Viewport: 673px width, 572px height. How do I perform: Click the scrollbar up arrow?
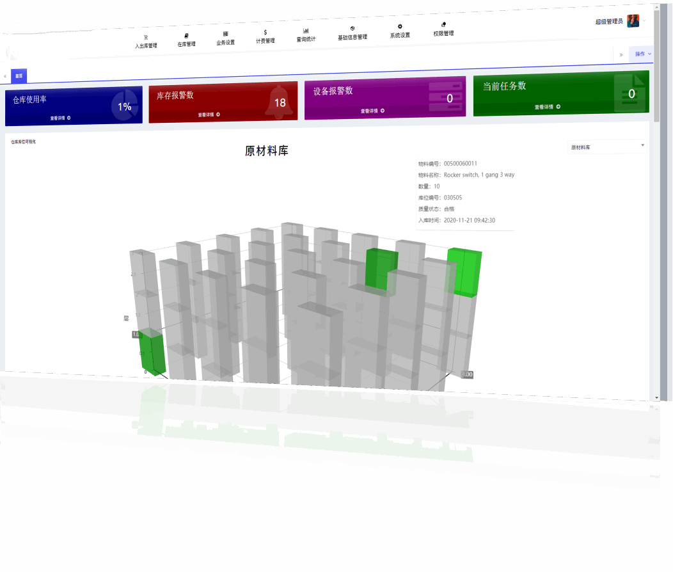point(657,7)
